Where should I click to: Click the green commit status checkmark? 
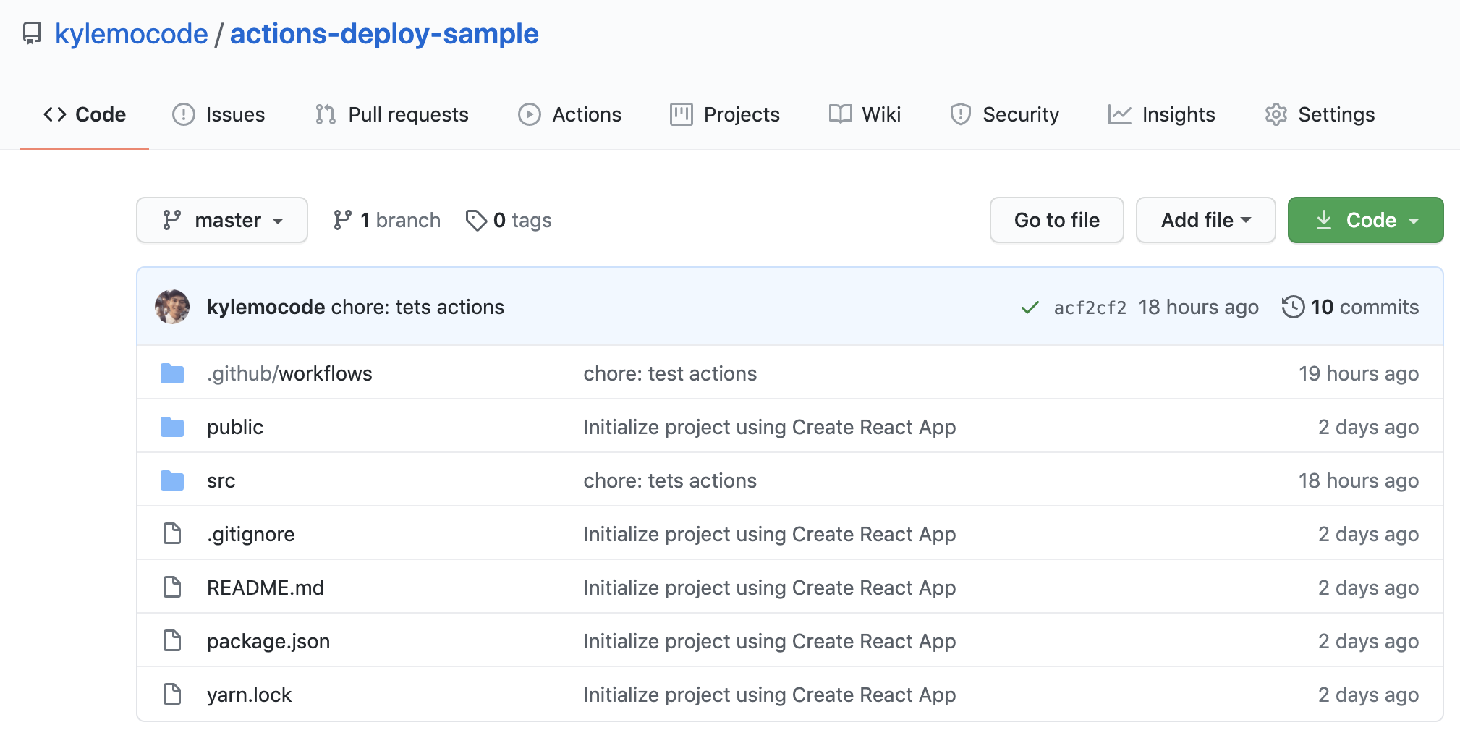coord(1030,307)
